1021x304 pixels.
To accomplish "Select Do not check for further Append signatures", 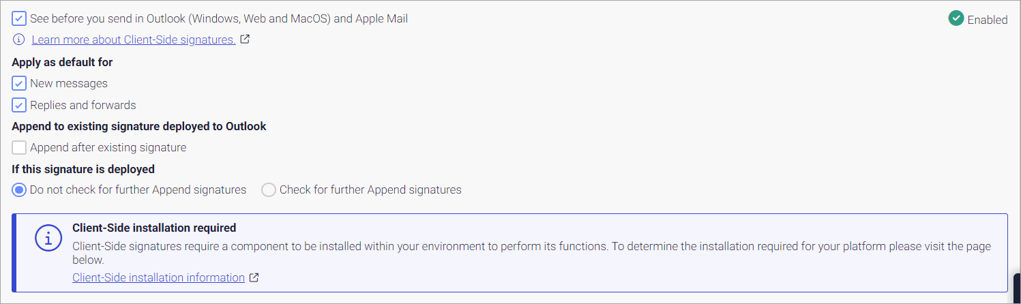I will pyautogui.click(x=19, y=189).
